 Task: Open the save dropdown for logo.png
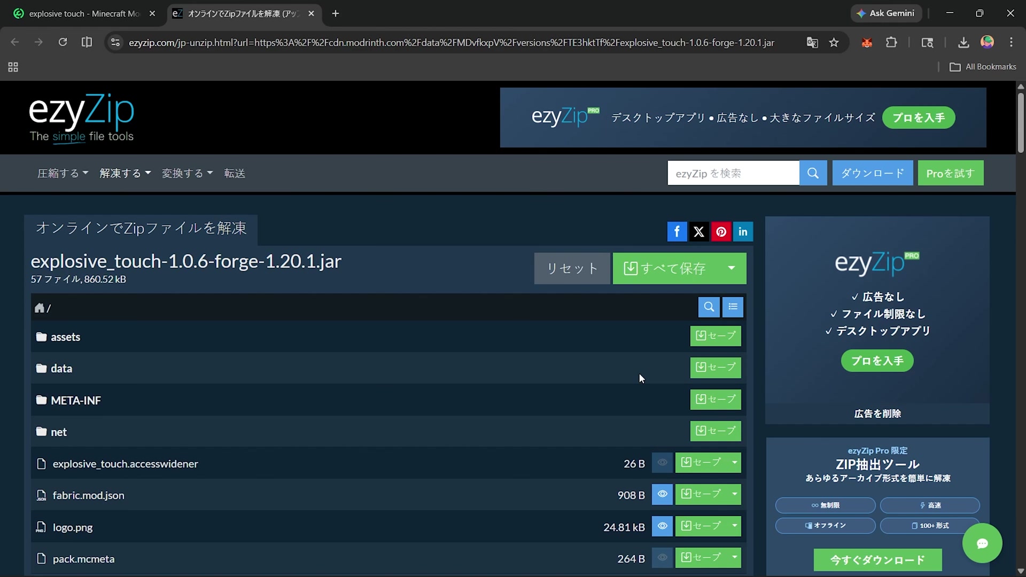coord(734,526)
